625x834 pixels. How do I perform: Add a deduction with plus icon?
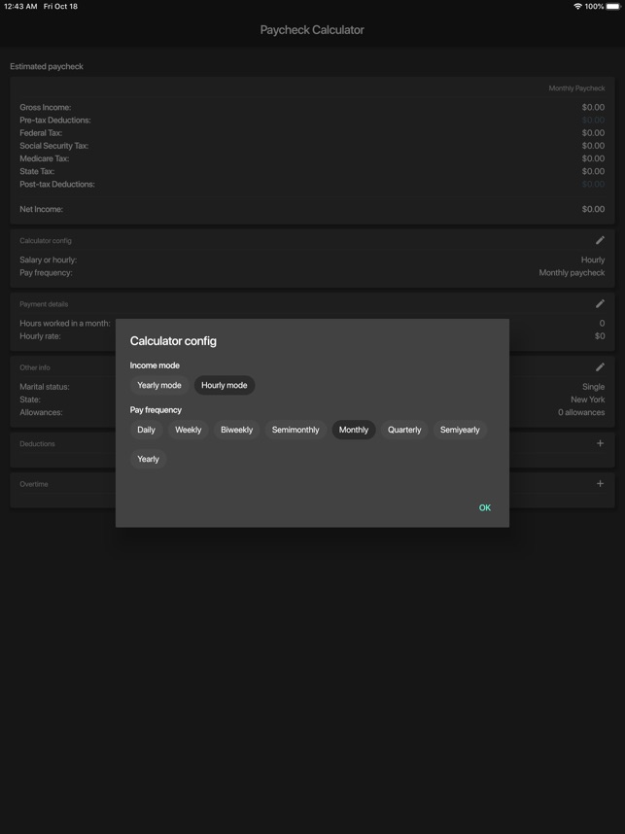pos(600,443)
